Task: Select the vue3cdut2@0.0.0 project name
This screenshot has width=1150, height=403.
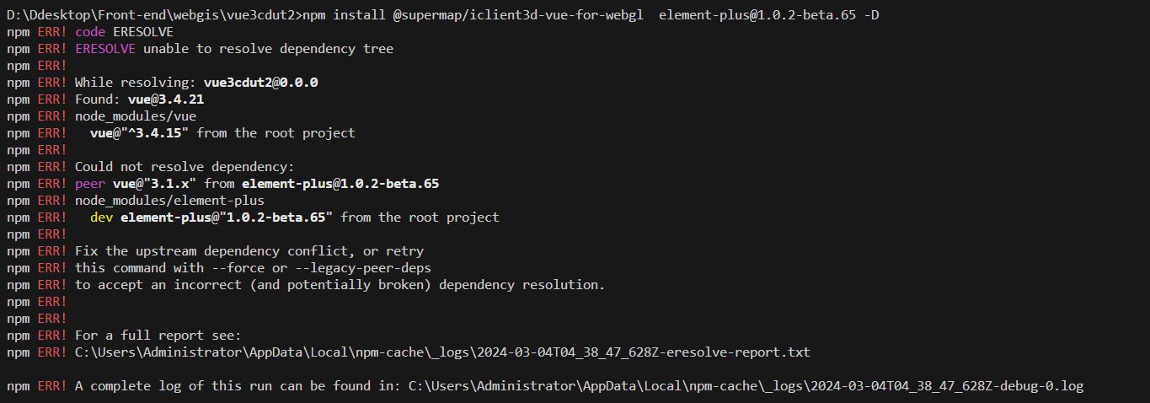Action: click(x=260, y=83)
